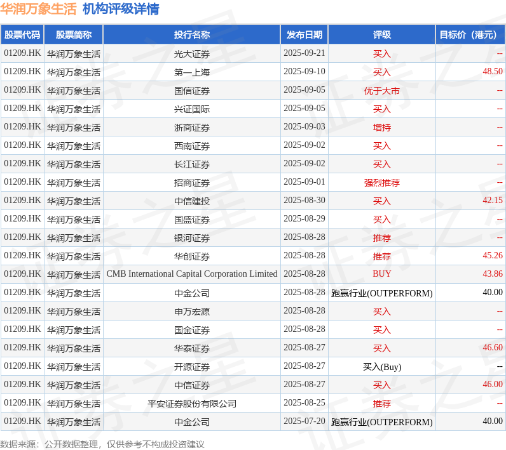The image size is (506, 450).
Task: Click 推荐 rating in the 银河证券 row
Action: (x=382, y=238)
